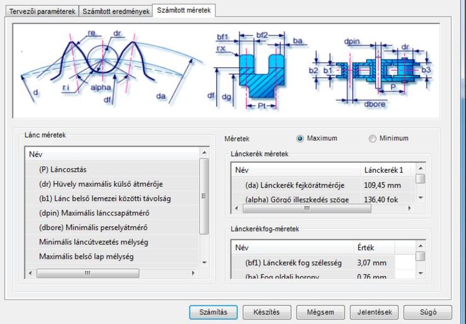Viewport: 466px width, 324px height.
Task: Cancel with the Mégsem button
Action: [320, 312]
